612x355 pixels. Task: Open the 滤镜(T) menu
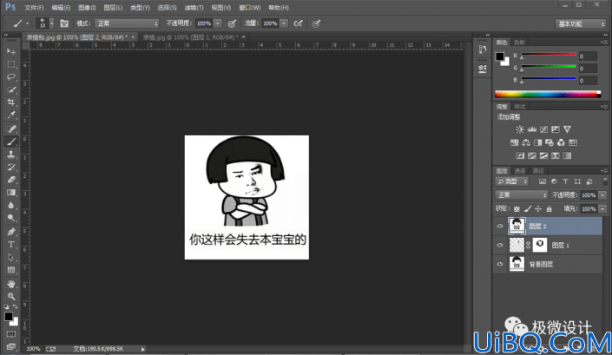(194, 8)
